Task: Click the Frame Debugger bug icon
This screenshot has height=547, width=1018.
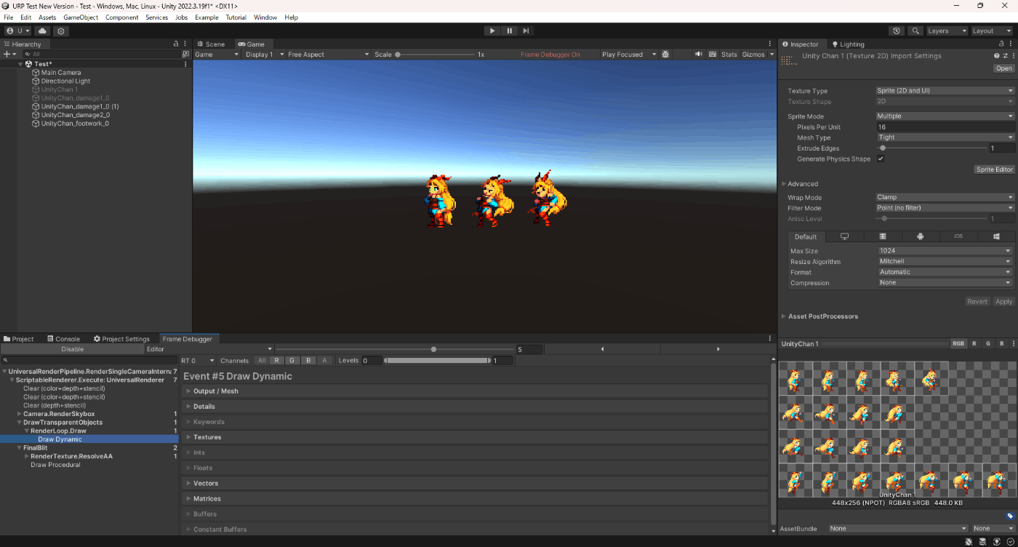Action: coord(665,55)
